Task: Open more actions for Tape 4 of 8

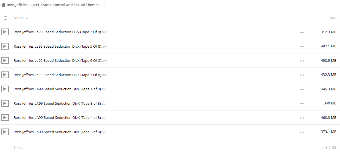Action: (302, 118)
